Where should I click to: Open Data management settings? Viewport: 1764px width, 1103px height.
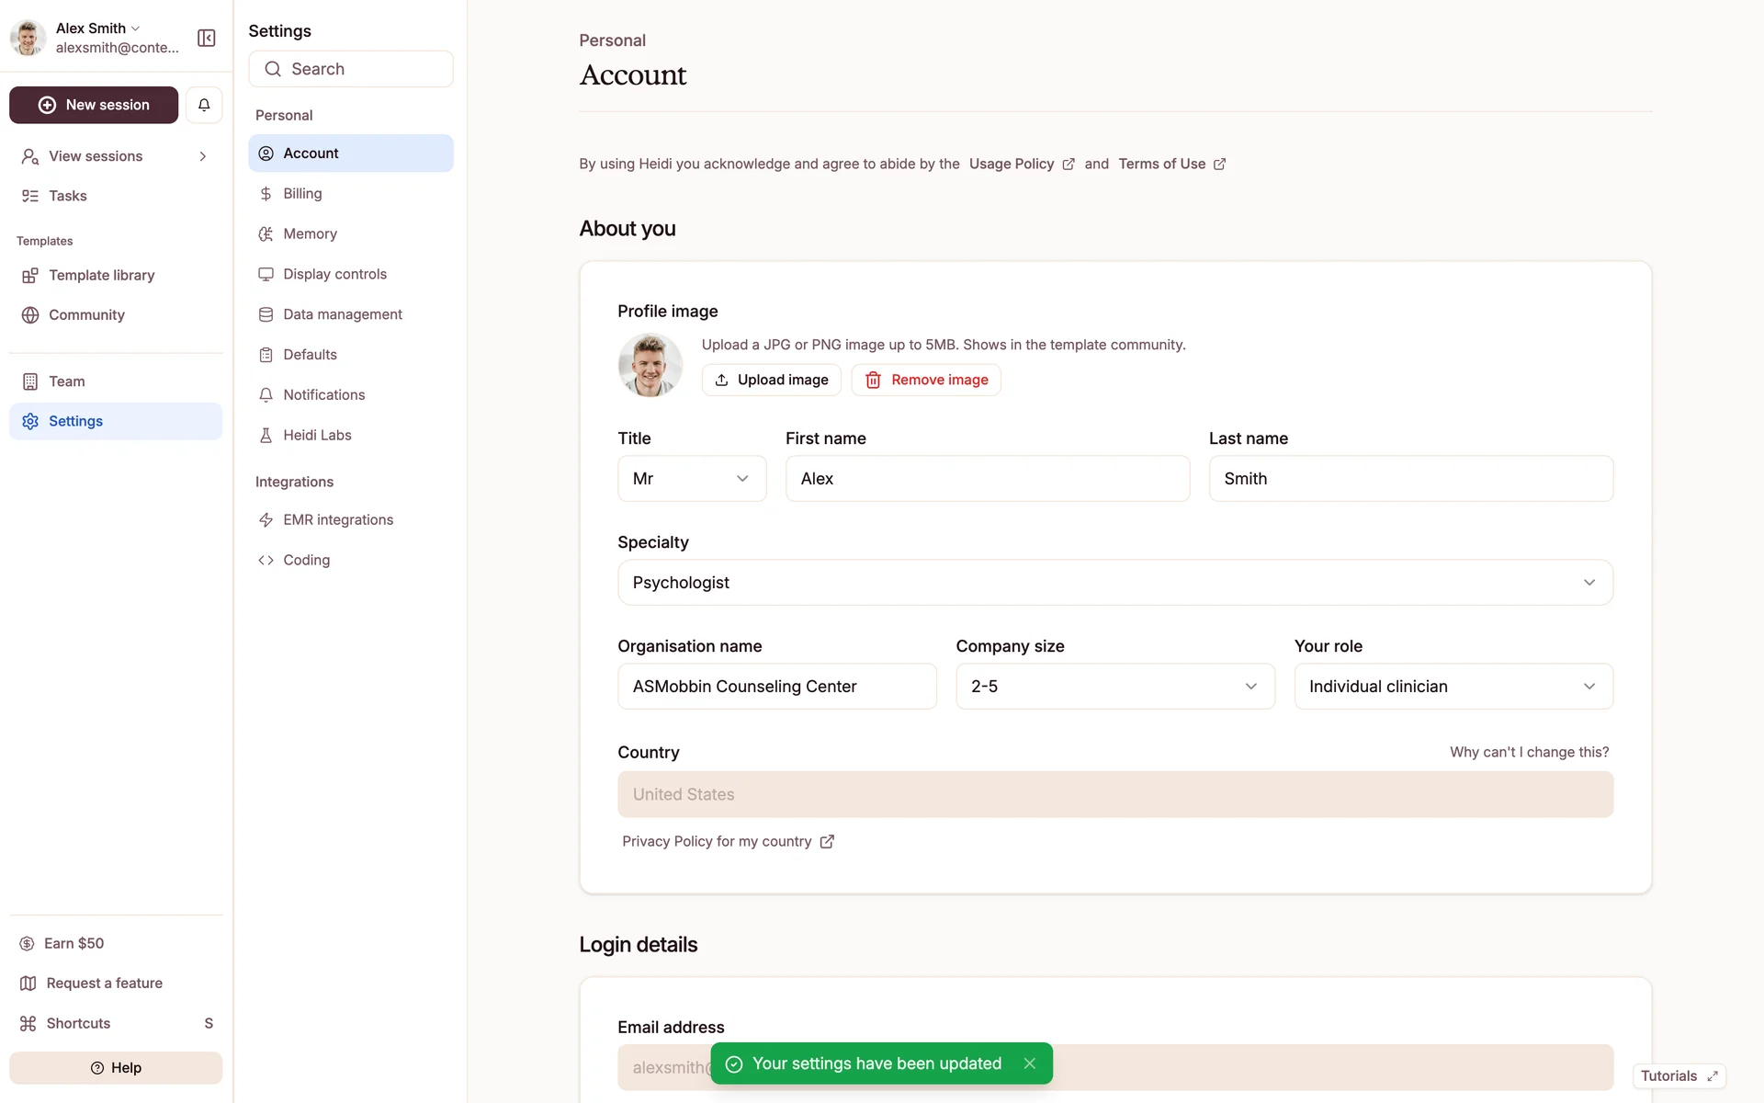(x=342, y=314)
